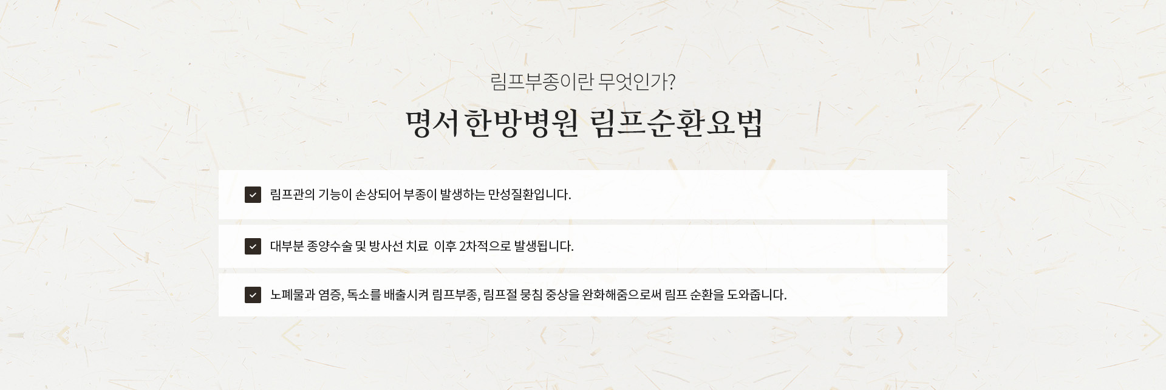Screen dimensions: 1166x390
Task: Select the word 만성질환입니다 in first row
Action: click(528, 195)
